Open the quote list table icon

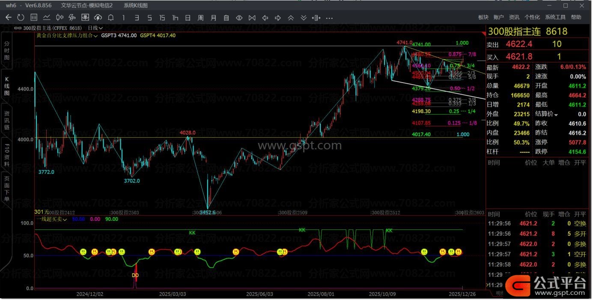click(x=34, y=18)
